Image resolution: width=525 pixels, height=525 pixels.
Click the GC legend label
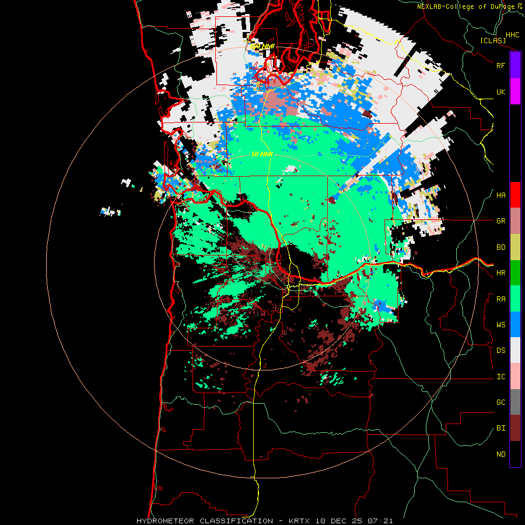click(x=501, y=402)
